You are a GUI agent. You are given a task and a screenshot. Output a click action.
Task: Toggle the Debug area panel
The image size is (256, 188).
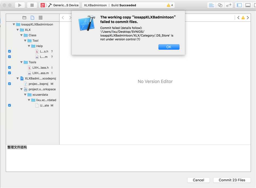[248, 5]
